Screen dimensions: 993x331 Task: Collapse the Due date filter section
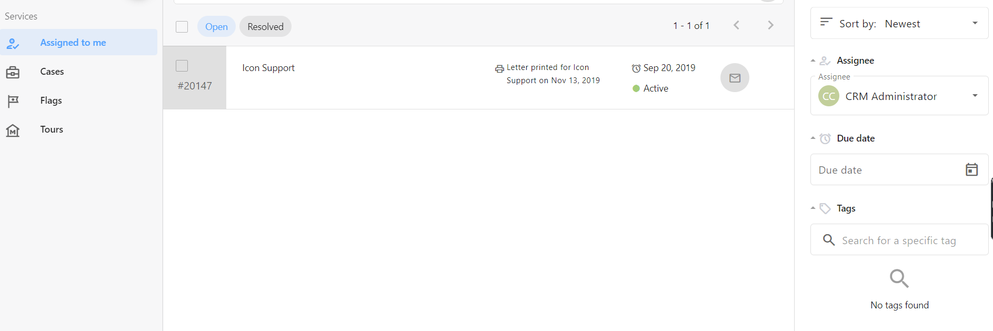pos(813,138)
